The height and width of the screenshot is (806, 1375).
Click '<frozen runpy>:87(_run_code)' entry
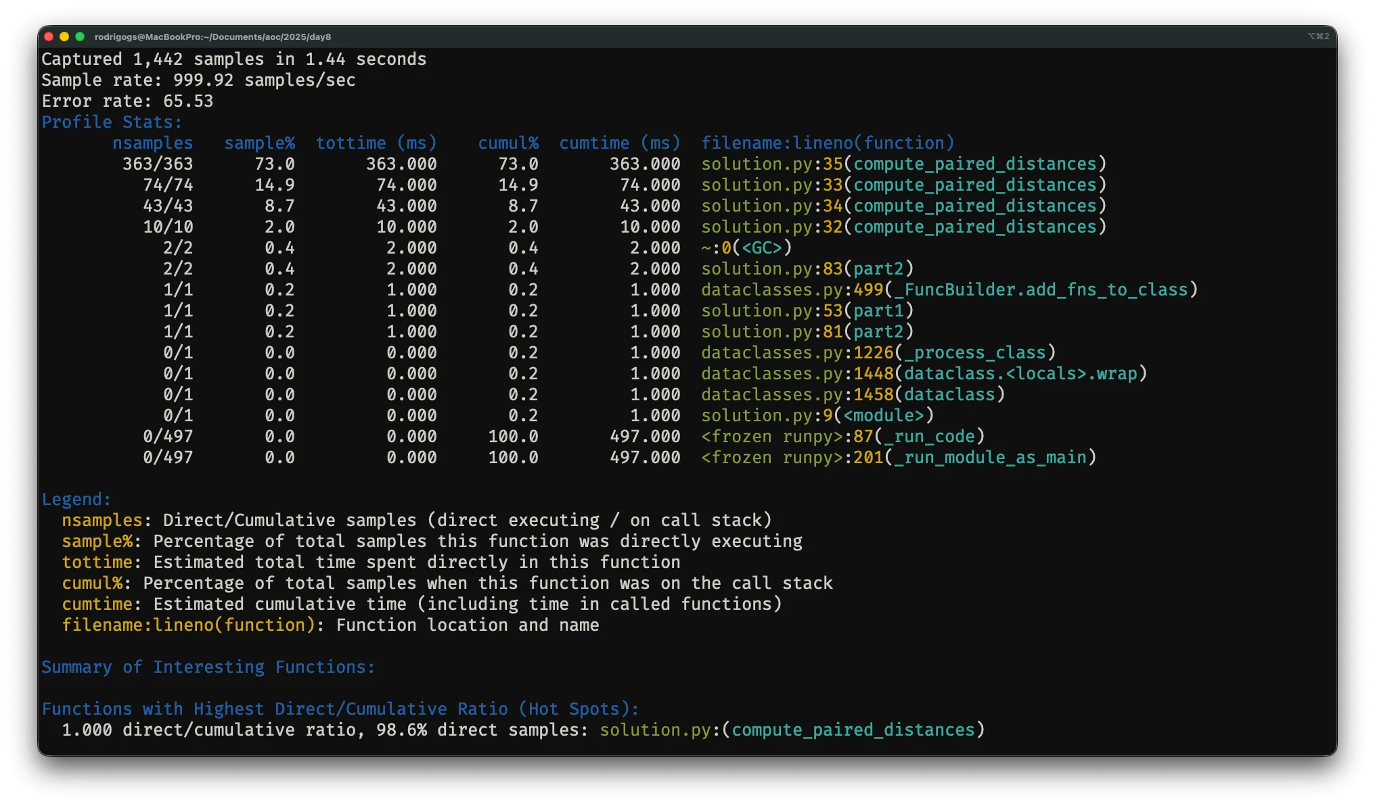click(843, 437)
